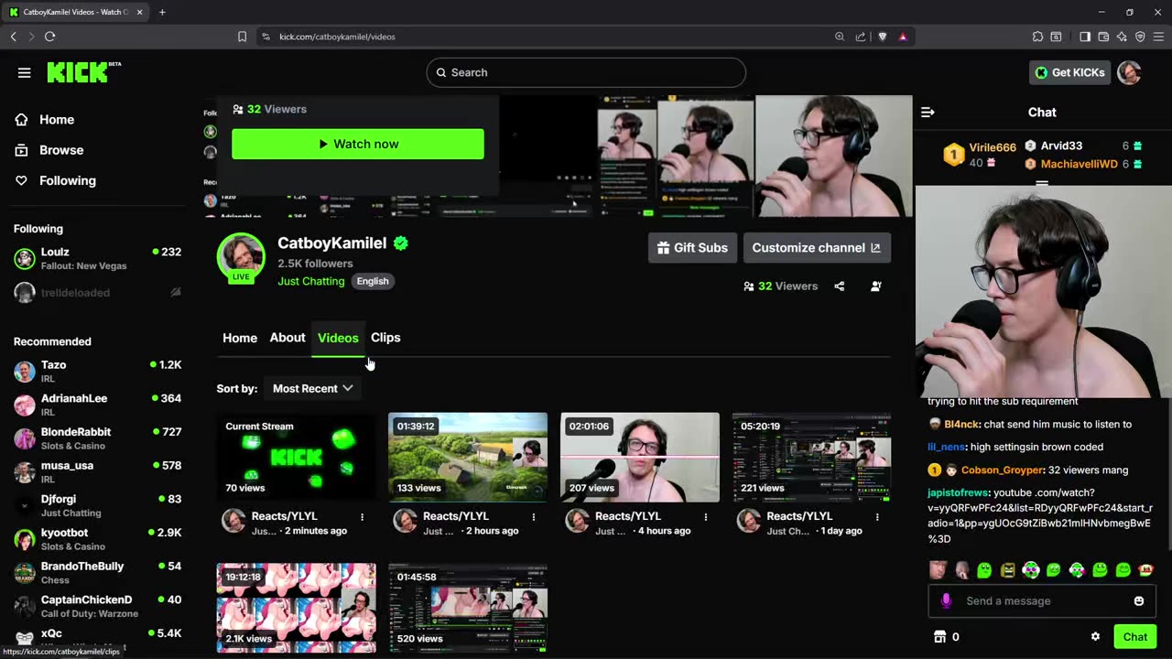Open the chat emoji picker
1172x659 pixels.
click(1139, 601)
